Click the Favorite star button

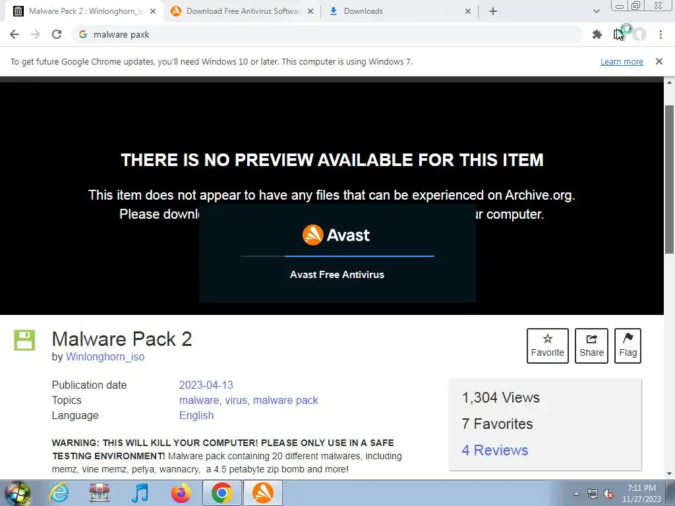(548, 345)
